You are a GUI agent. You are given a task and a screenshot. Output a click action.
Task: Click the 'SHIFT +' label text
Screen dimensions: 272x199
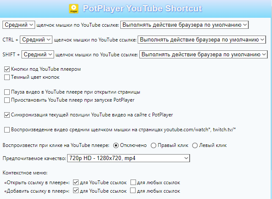(x=11, y=55)
